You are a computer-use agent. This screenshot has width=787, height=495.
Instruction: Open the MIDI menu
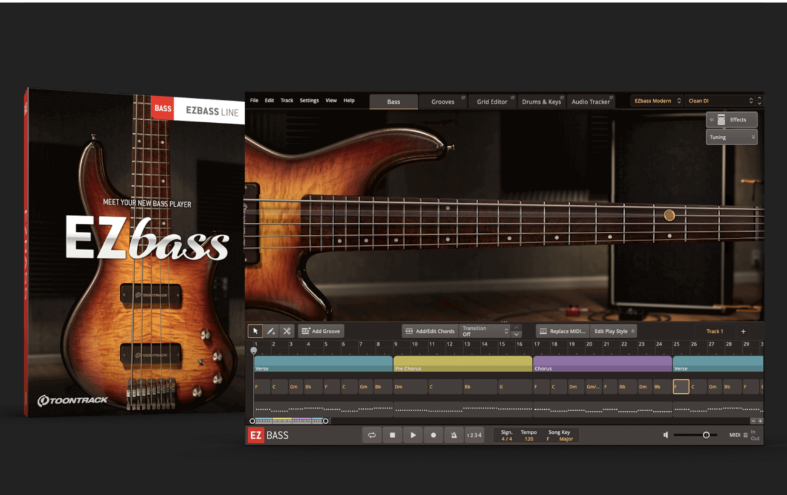[738, 435]
